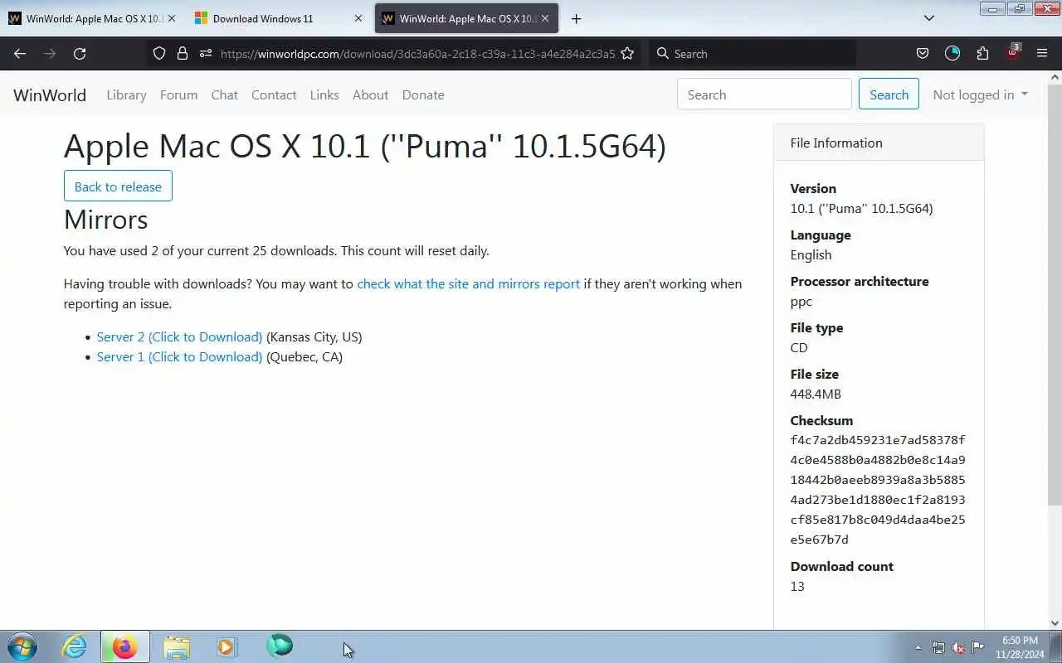Open the Contact menu item
Screen dimensions: 1062x663
274,94
